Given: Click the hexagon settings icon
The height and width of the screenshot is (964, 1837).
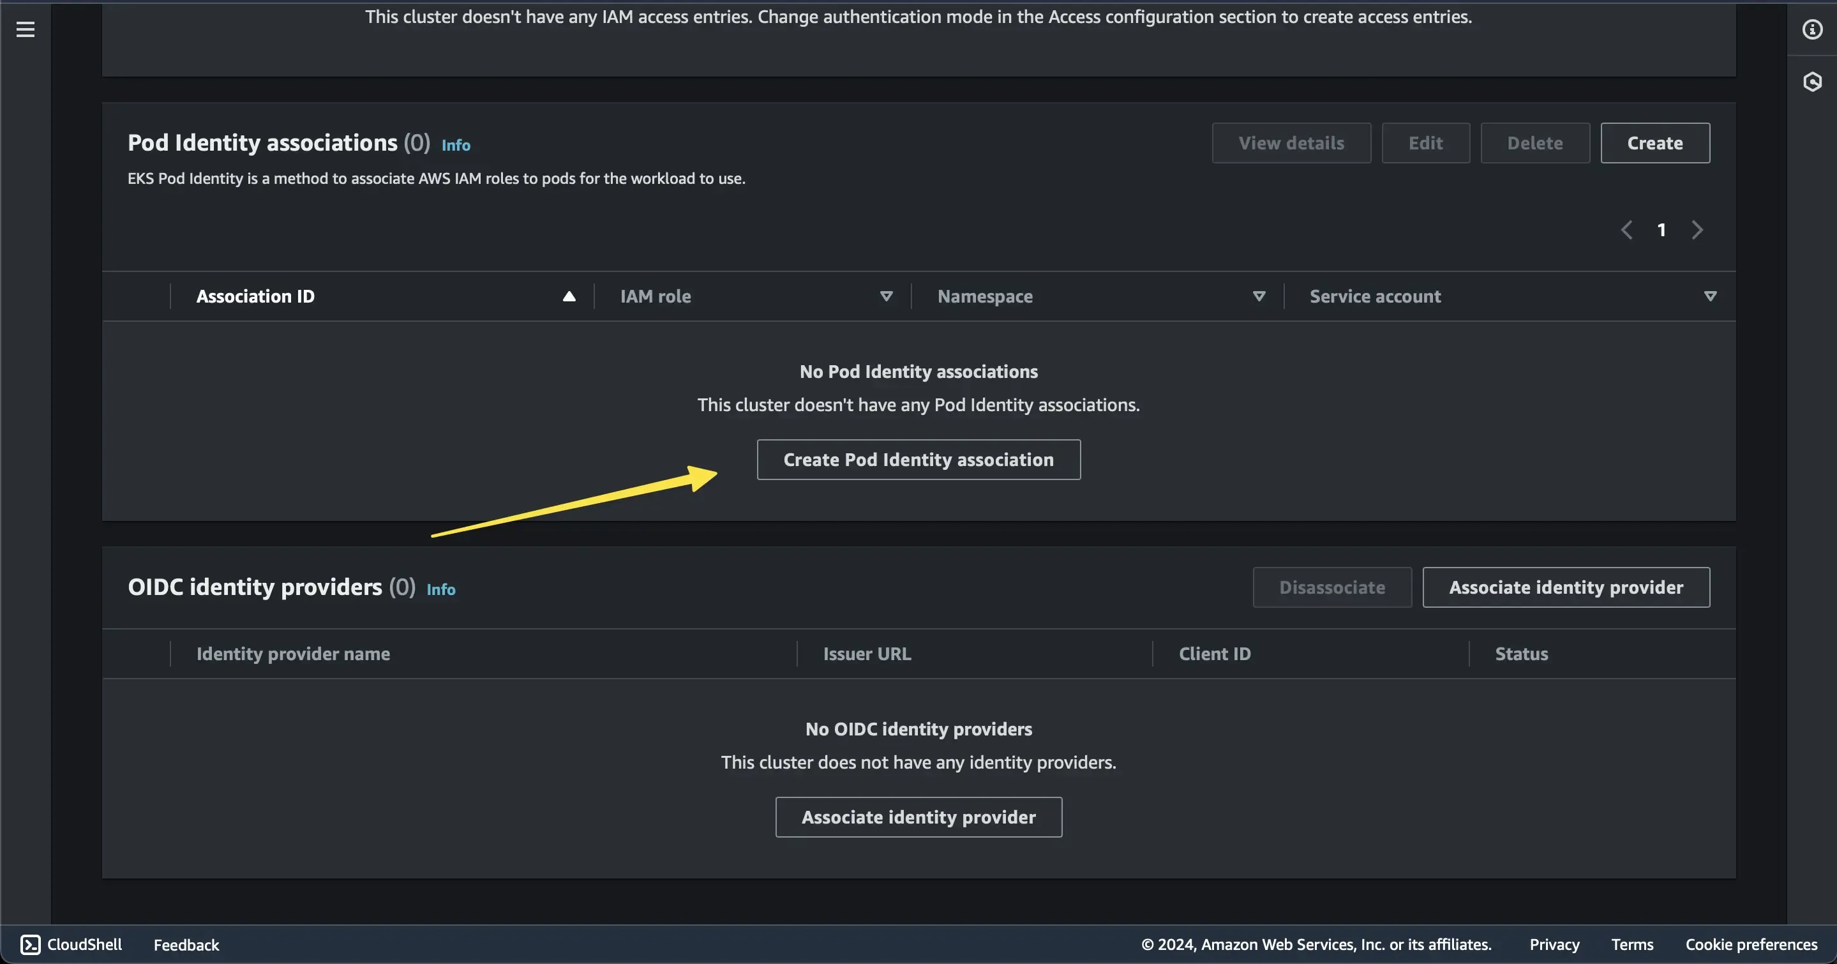Looking at the screenshot, I should tap(1812, 82).
